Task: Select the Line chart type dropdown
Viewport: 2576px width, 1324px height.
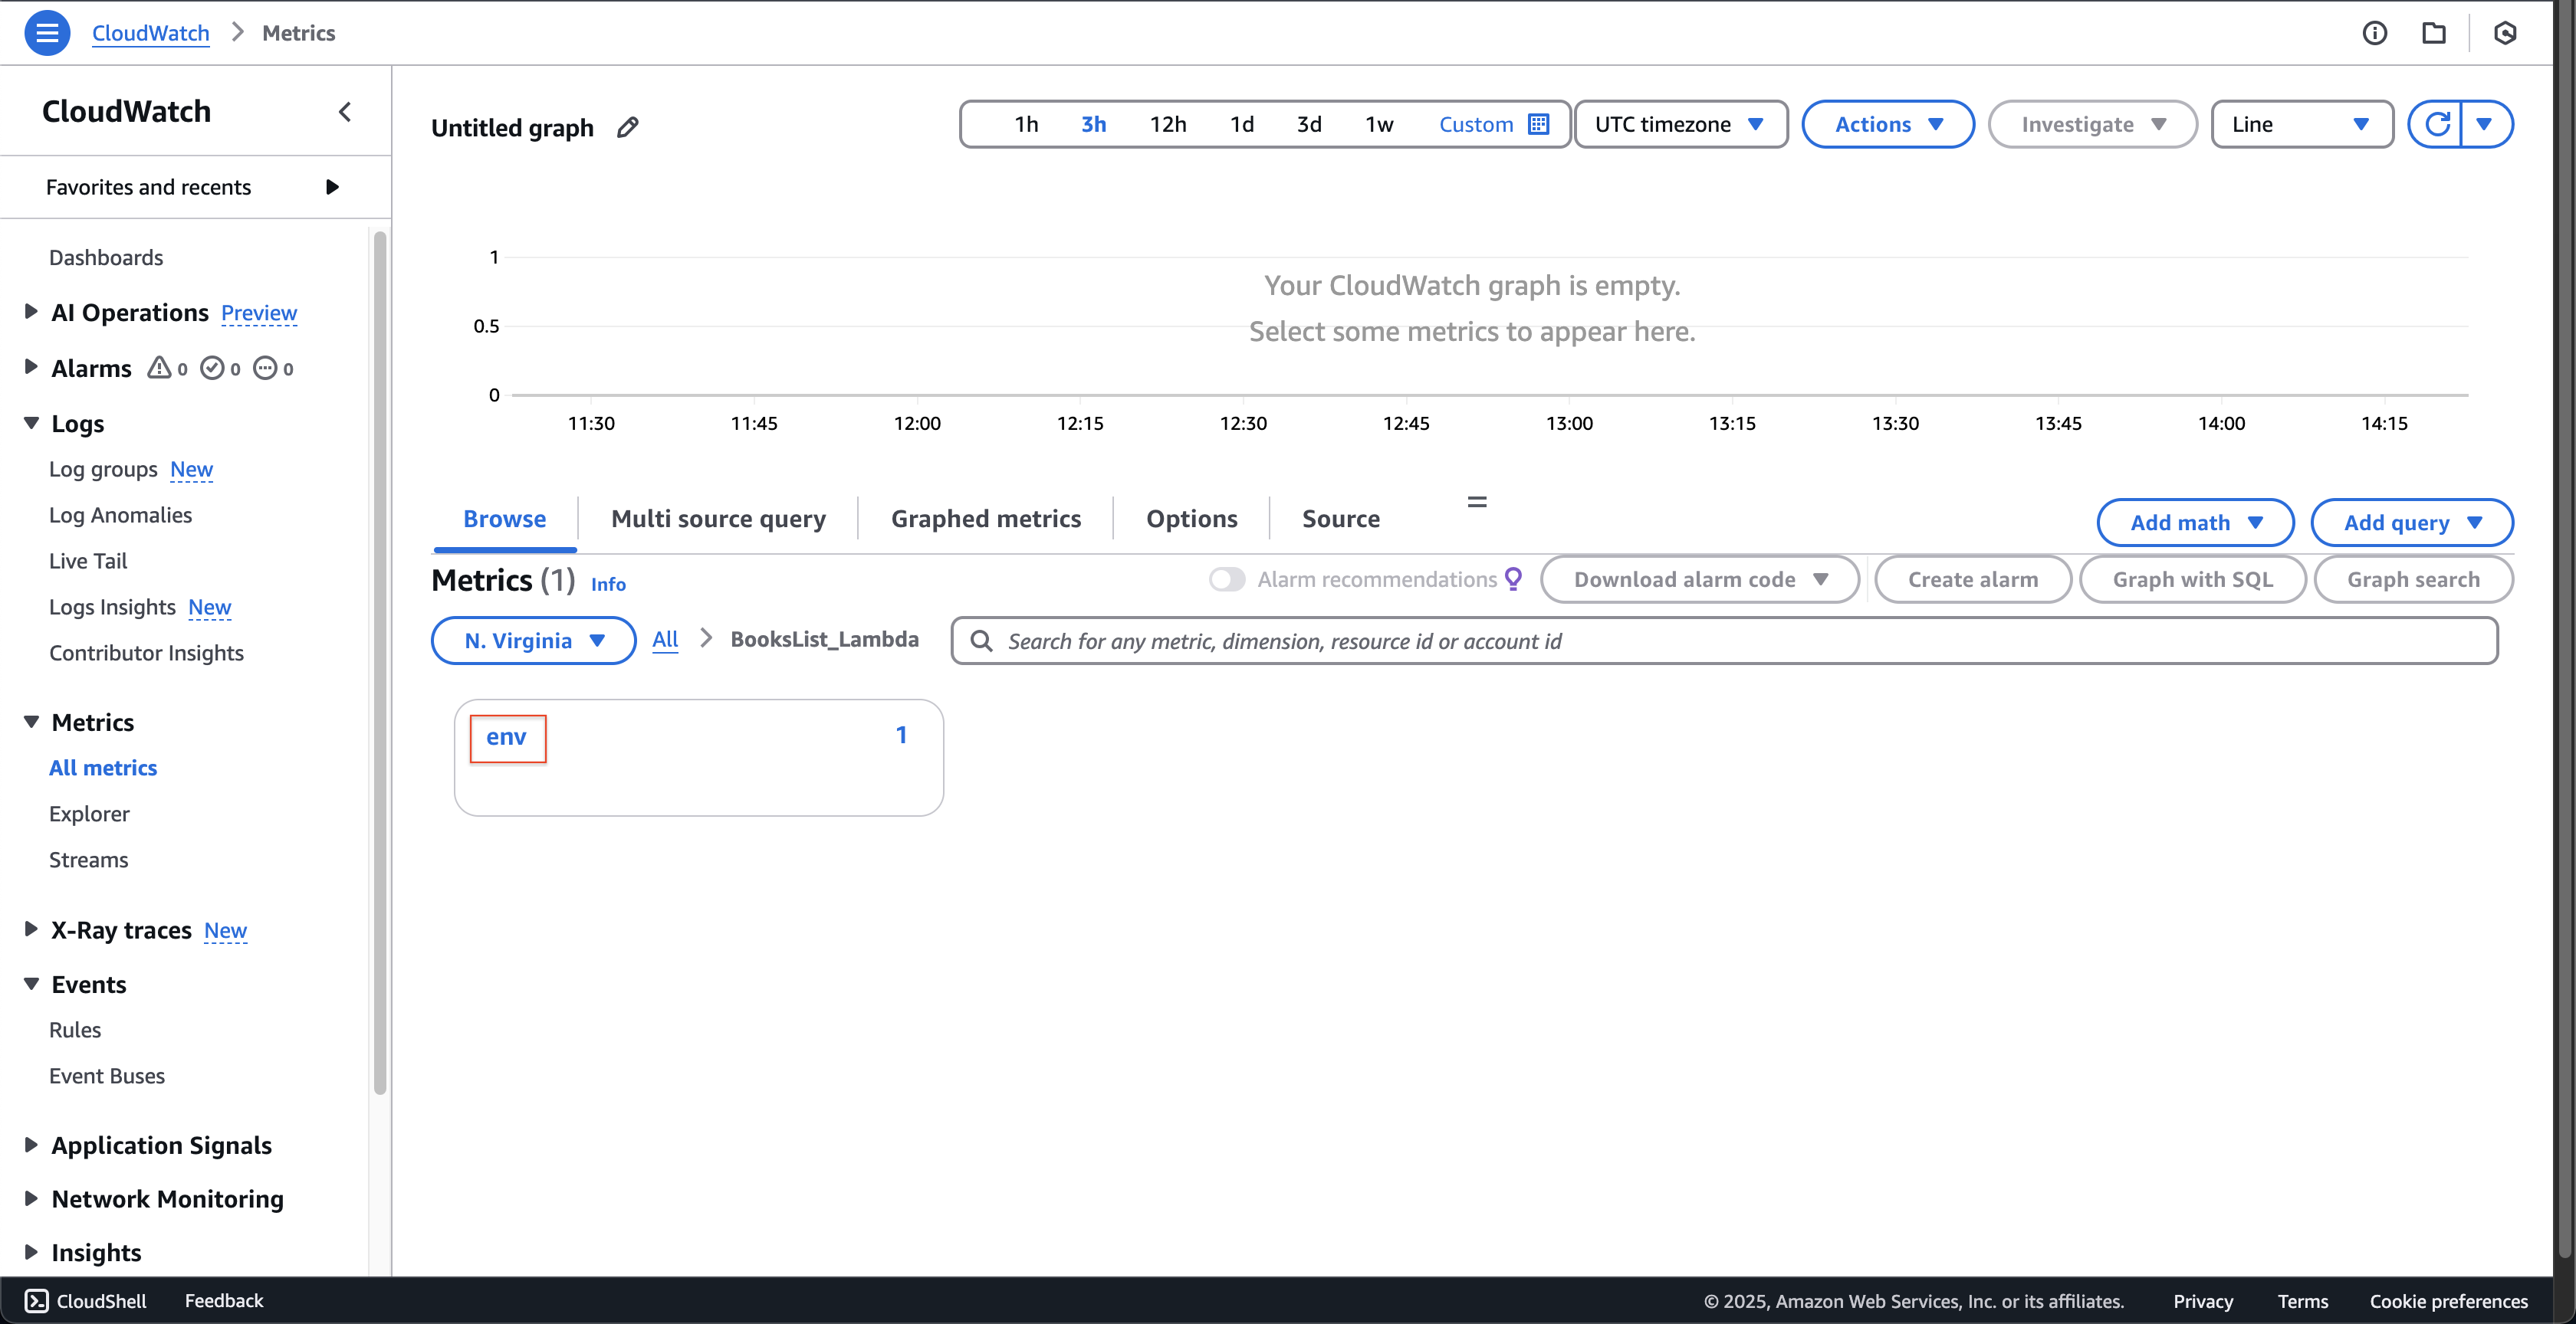Action: [x=2302, y=123]
